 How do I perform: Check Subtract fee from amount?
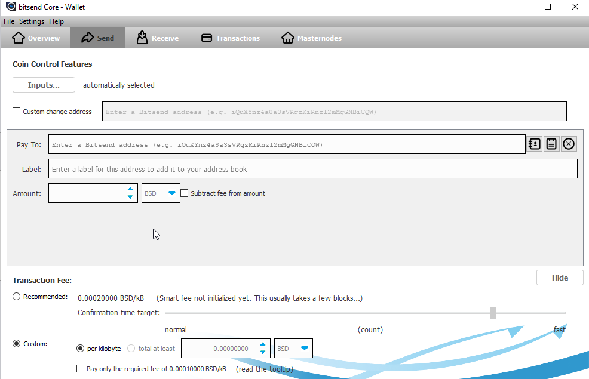tap(185, 193)
